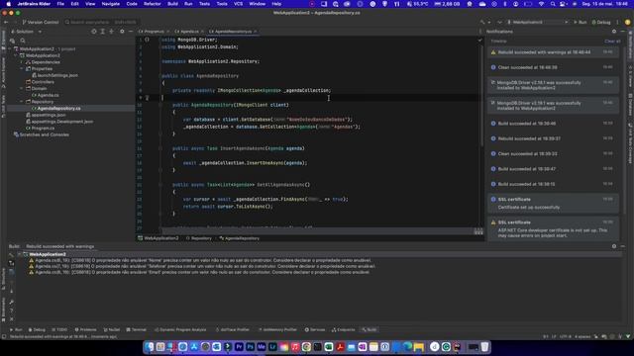Click the Search everywhere field

point(101,22)
